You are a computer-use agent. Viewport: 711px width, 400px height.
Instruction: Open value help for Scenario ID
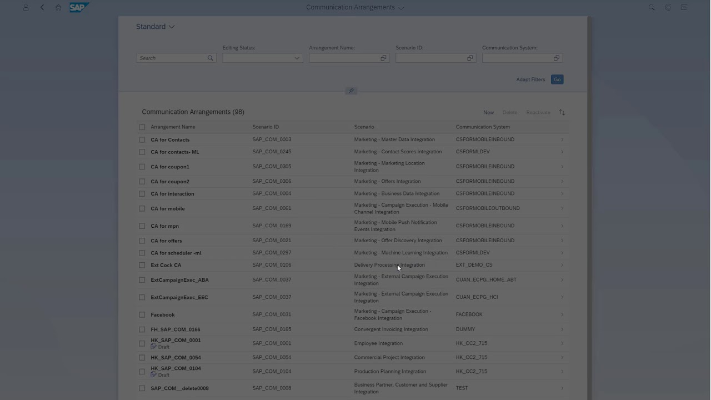pyautogui.click(x=470, y=58)
